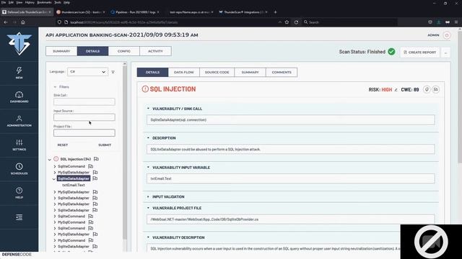The image size is (462, 259).
Task: Switch to the Config tab
Action: point(124,51)
